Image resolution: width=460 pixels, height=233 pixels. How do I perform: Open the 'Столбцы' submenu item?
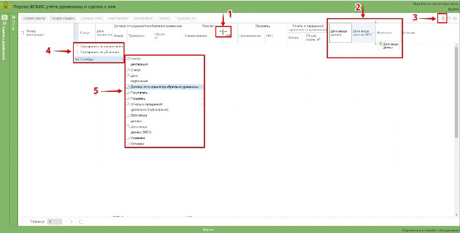click(x=99, y=60)
